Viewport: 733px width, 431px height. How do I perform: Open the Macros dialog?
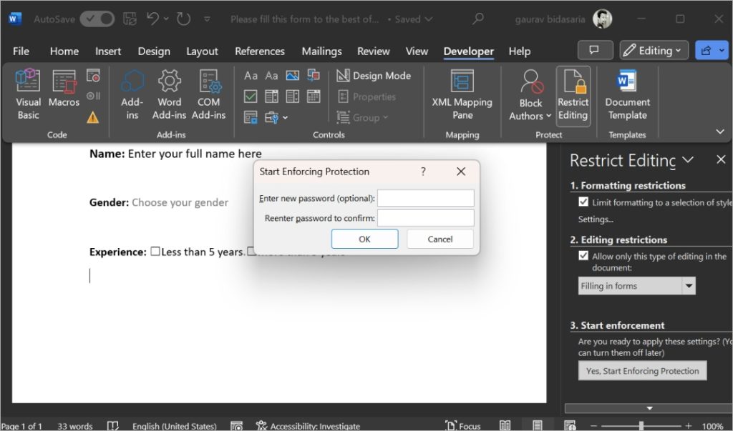64,94
